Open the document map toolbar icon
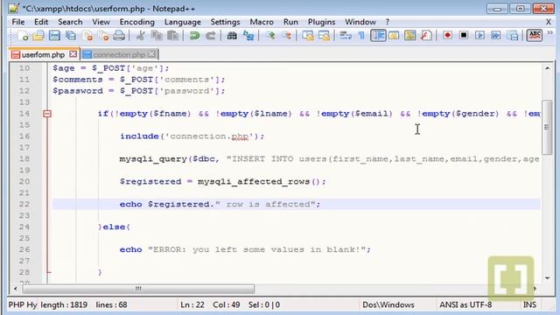Image resolution: width=560 pixels, height=315 pixels. (410, 36)
